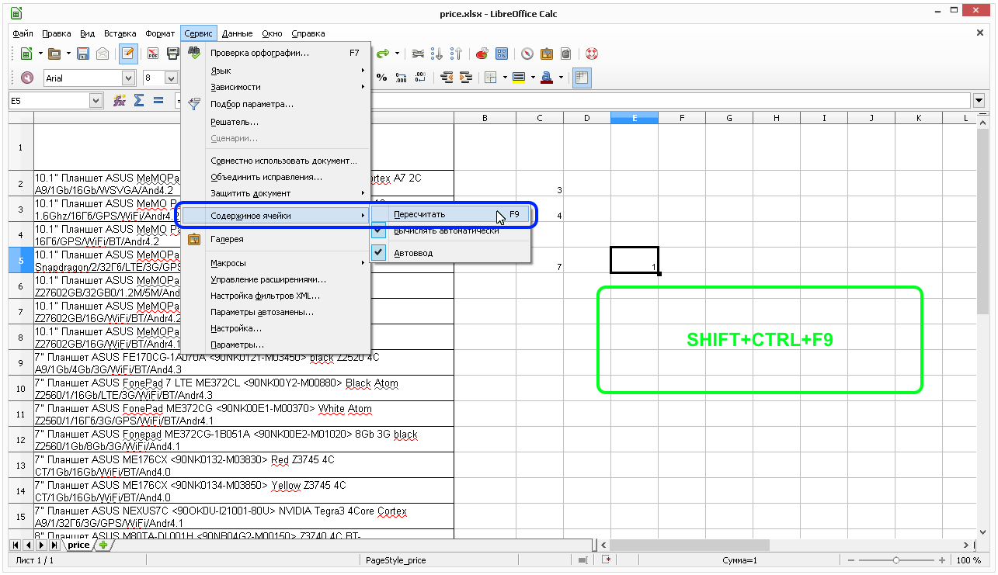998x575 pixels.
Task: Click the horizontal scrollbar thumb
Action: 690,546
